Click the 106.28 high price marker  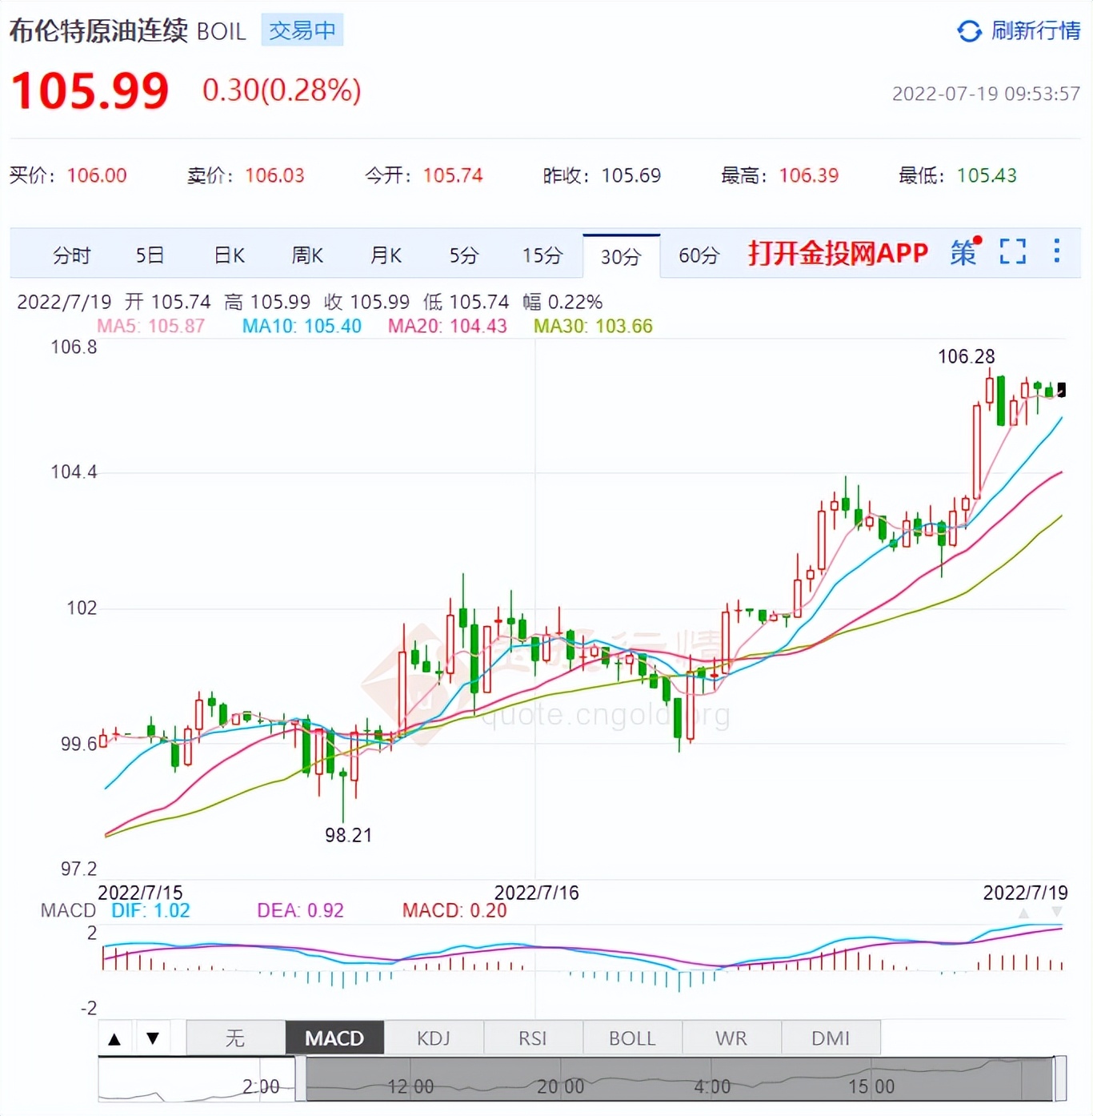[966, 356]
